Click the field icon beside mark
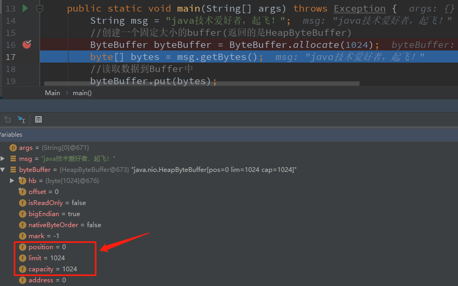 point(23,236)
